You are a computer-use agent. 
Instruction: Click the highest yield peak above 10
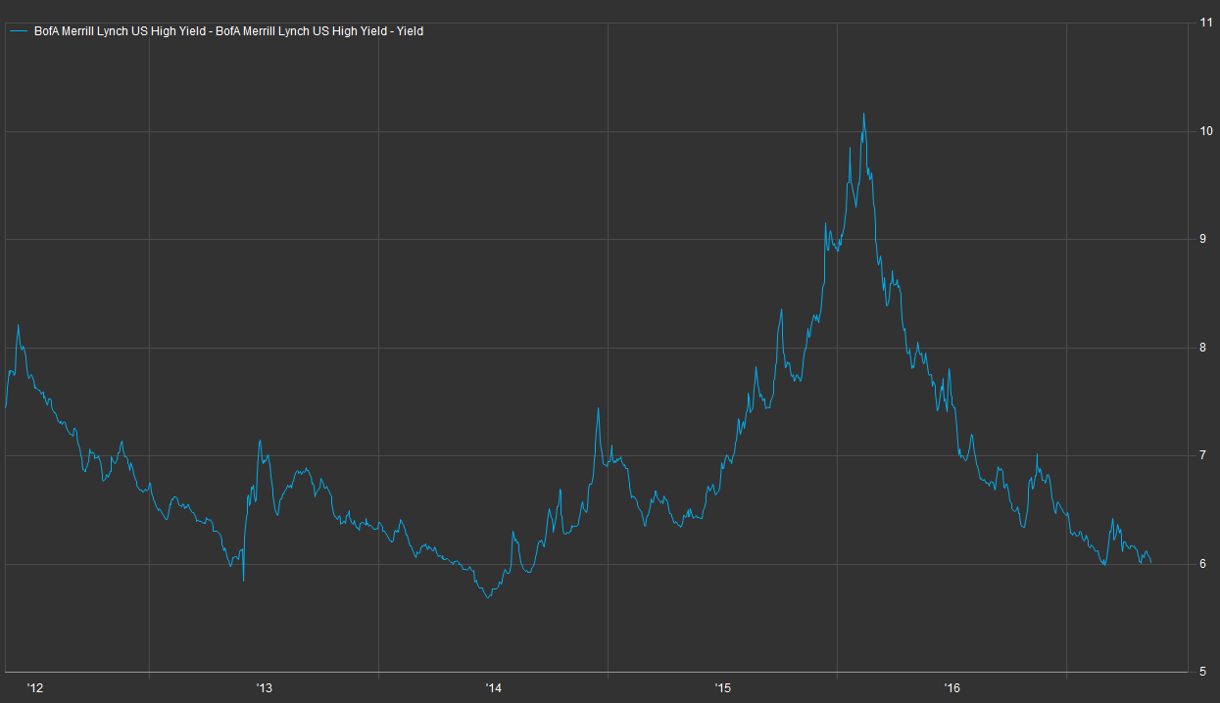point(863,114)
